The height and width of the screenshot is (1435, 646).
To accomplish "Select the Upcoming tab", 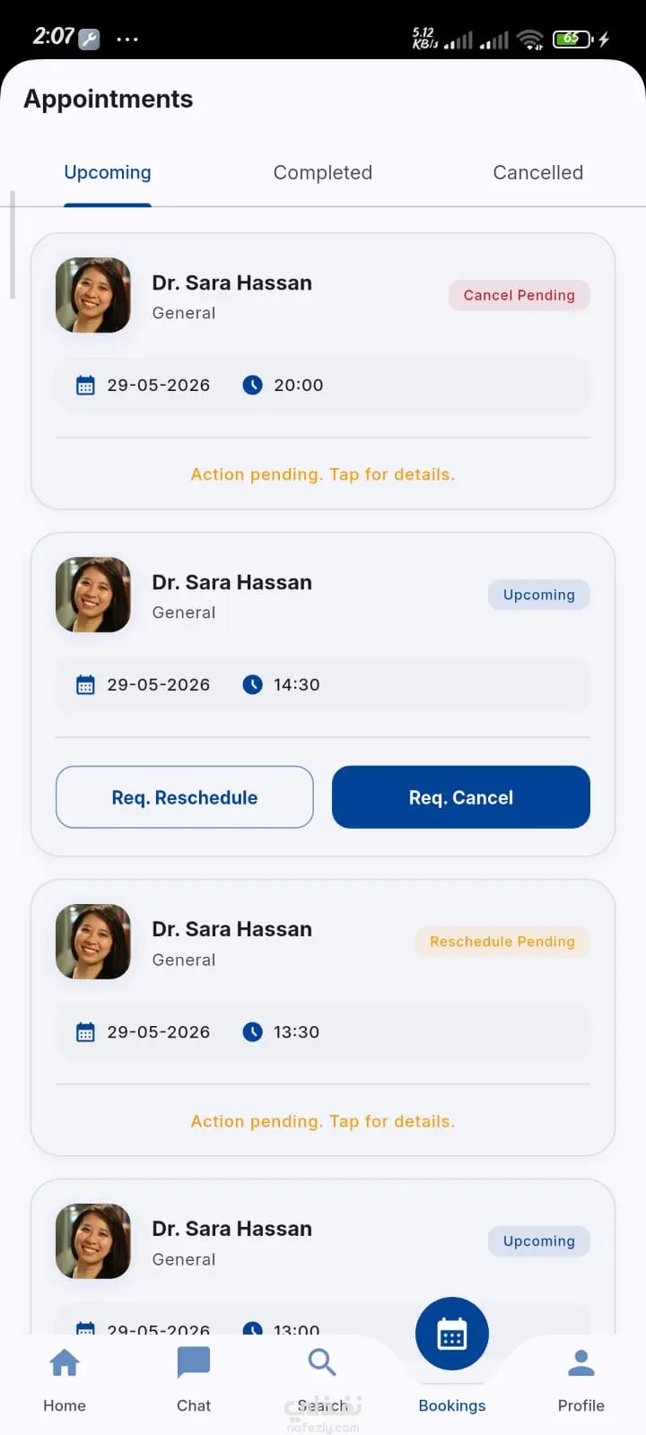I will point(108,172).
